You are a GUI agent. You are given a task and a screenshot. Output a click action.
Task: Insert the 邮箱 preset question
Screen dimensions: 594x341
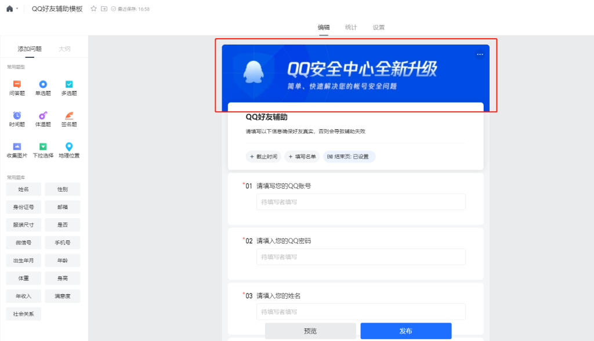pos(63,207)
